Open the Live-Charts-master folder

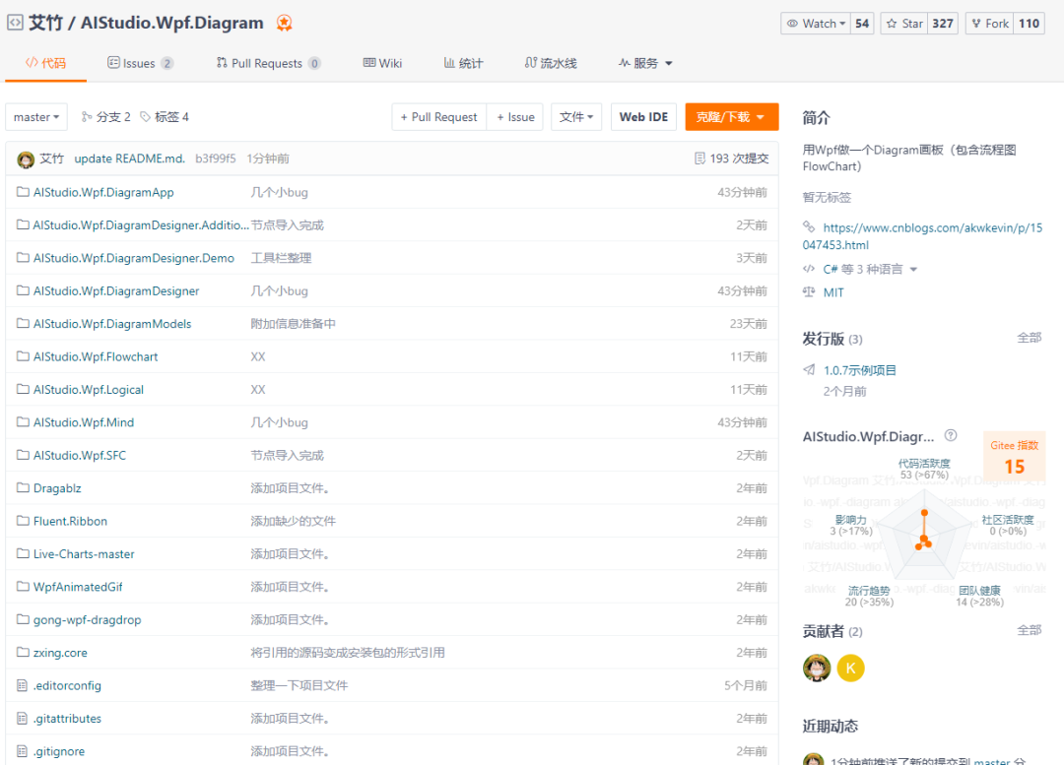point(84,553)
